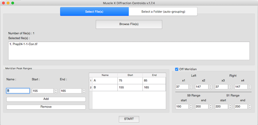
Task: Select row 2 header in peak table
Action: click(x=91, y=87)
